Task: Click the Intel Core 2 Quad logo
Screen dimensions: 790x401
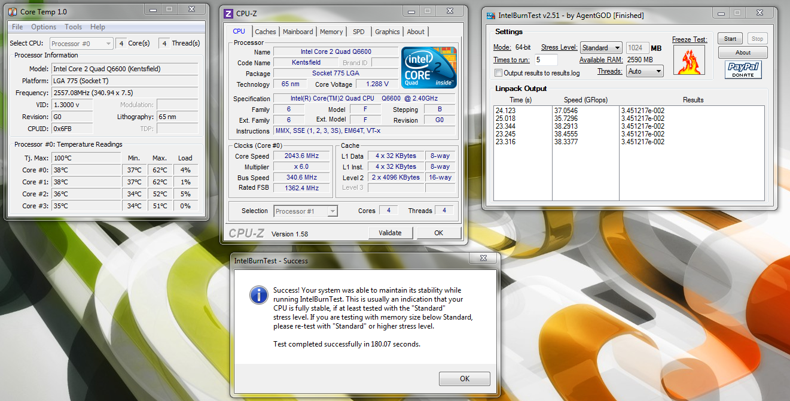Action: [429, 68]
